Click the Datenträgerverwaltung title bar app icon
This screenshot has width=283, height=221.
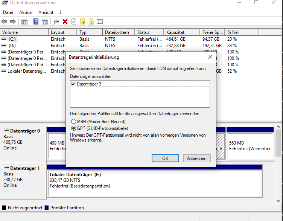point(5,3)
